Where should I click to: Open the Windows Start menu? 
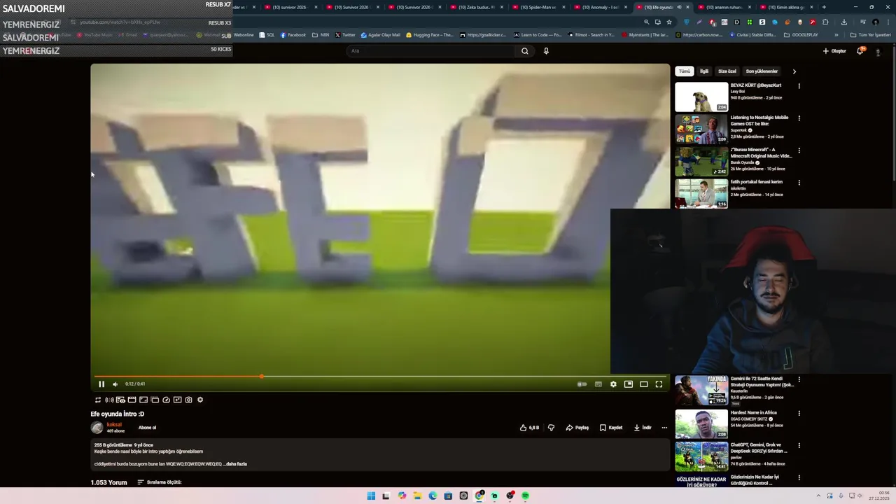click(x=371, y=496)
